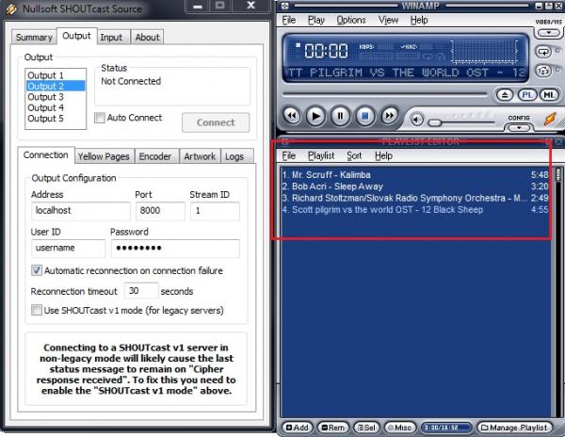The height and width of the screenshot is (437, 565).
Task: Select Scott pilgrim vs the world OST track
Action: point(415,210)
